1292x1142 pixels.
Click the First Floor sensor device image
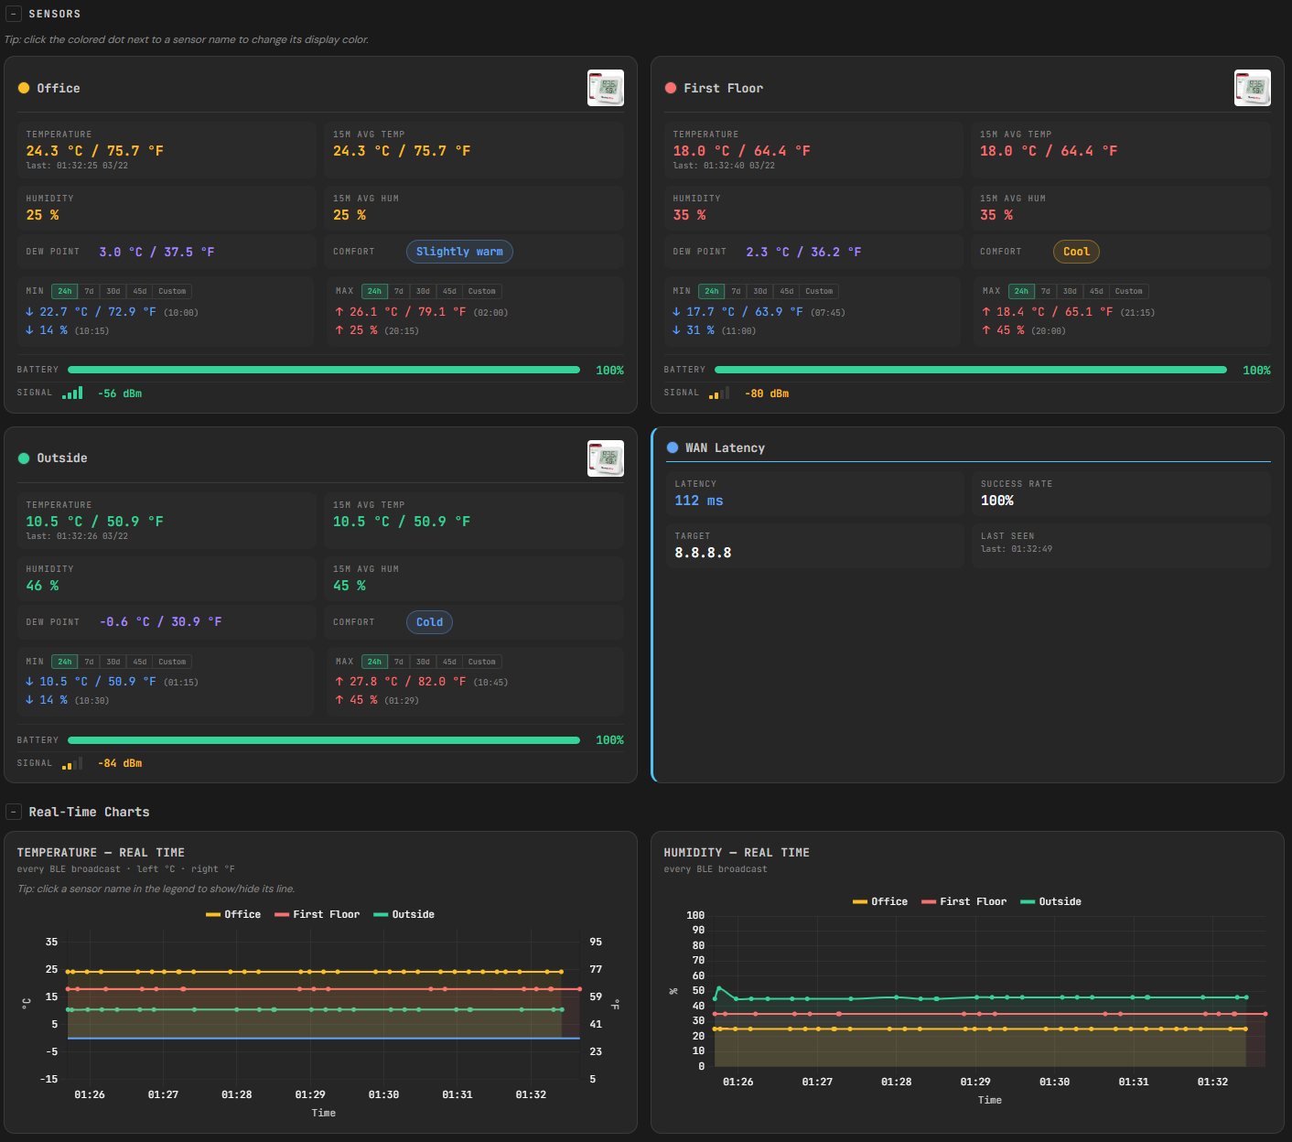click(x=1252, y=88)
